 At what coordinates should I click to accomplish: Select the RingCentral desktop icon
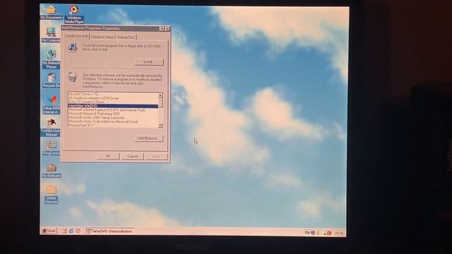coord(51,148)
